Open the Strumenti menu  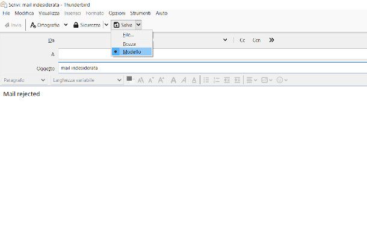pyautogui.click(x=140, y=13)
